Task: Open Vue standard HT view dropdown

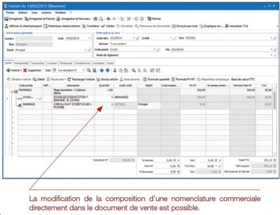Action: pyautogui.click(x=83, y=71)
